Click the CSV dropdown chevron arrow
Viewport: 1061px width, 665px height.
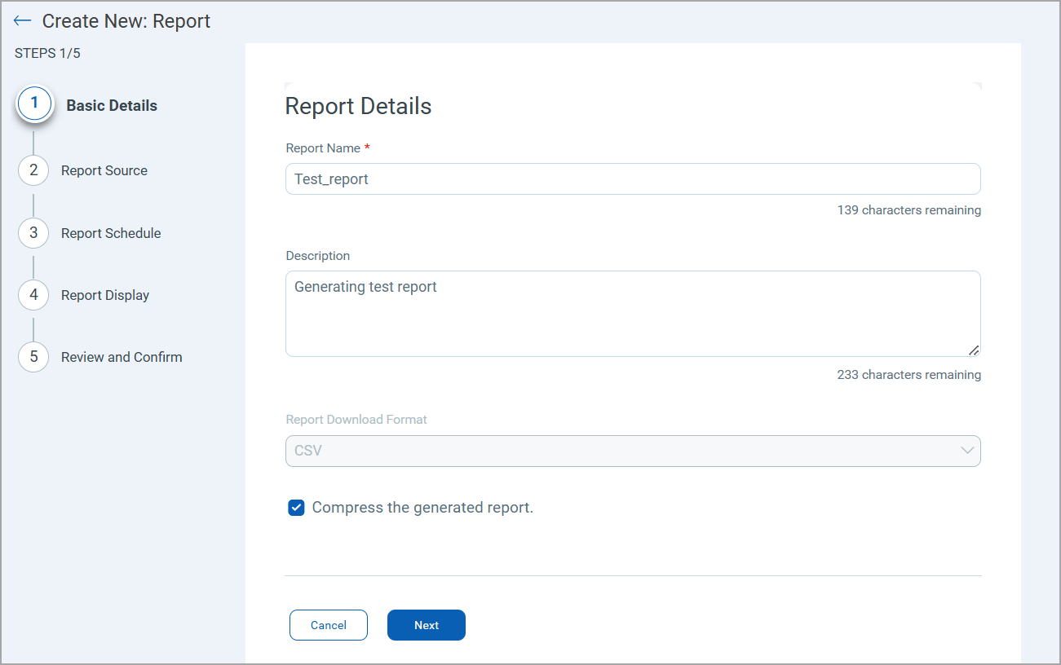967,451
